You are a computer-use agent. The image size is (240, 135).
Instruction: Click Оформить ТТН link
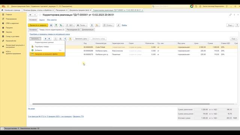78,117
